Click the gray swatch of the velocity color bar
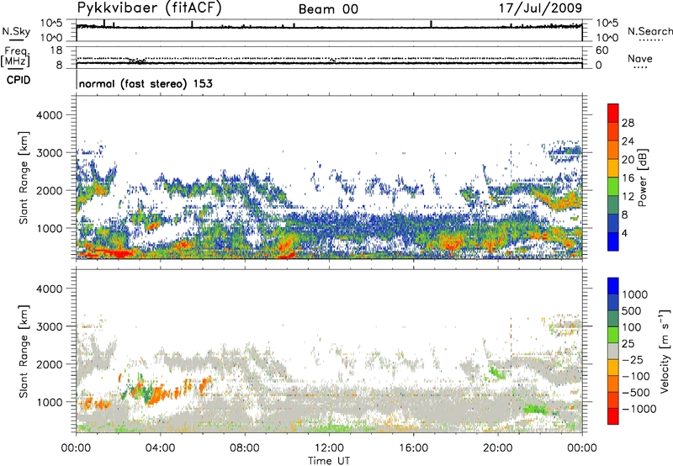 point(613,352)
